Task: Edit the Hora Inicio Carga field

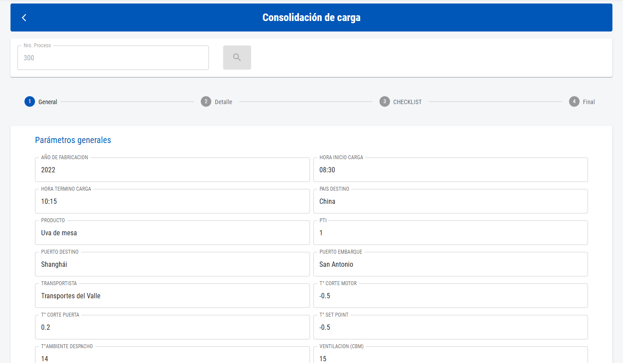Action: (451, 170)
